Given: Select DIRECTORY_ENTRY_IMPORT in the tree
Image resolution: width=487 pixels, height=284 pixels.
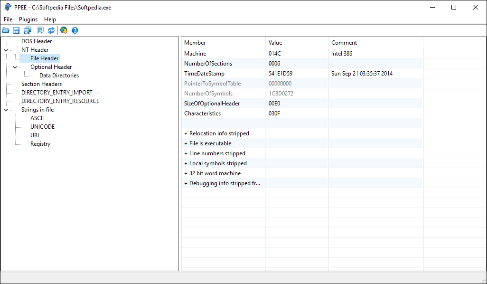Looking at the screenshot, I should tap(57, 93).
